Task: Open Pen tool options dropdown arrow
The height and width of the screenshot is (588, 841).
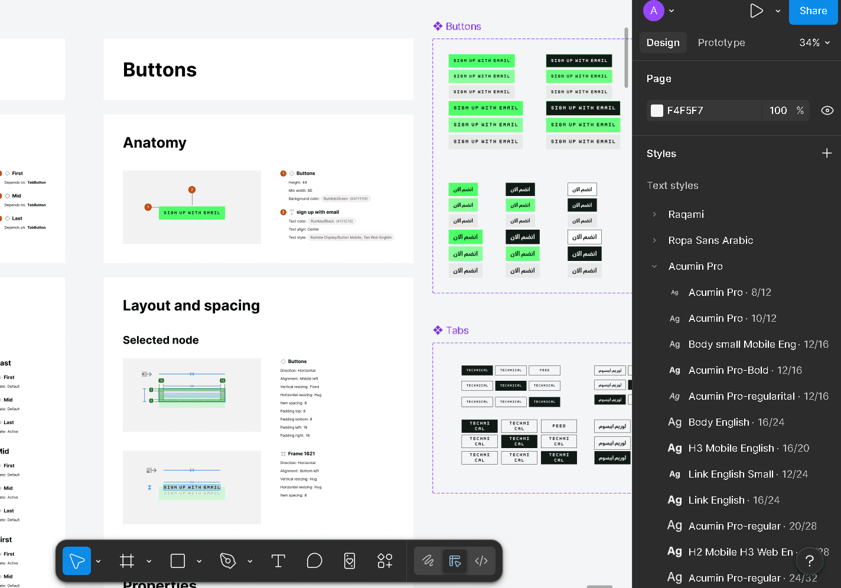Action: (x=250, y=561)
